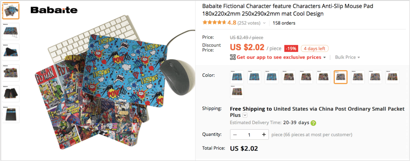The height and width of the screenshot is (161, 410).
Task: Select the first color swatch option
Action: [237, 77]
